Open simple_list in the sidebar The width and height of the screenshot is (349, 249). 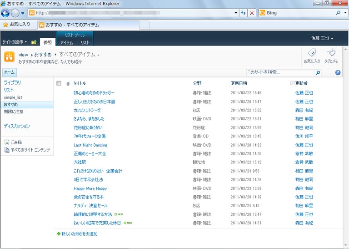pos(13,97)
